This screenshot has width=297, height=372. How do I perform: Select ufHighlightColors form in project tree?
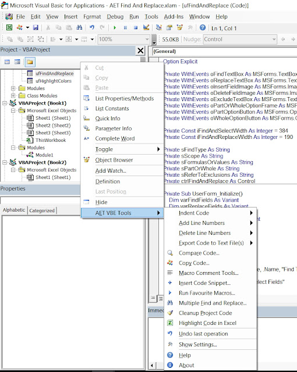(54, 81)
